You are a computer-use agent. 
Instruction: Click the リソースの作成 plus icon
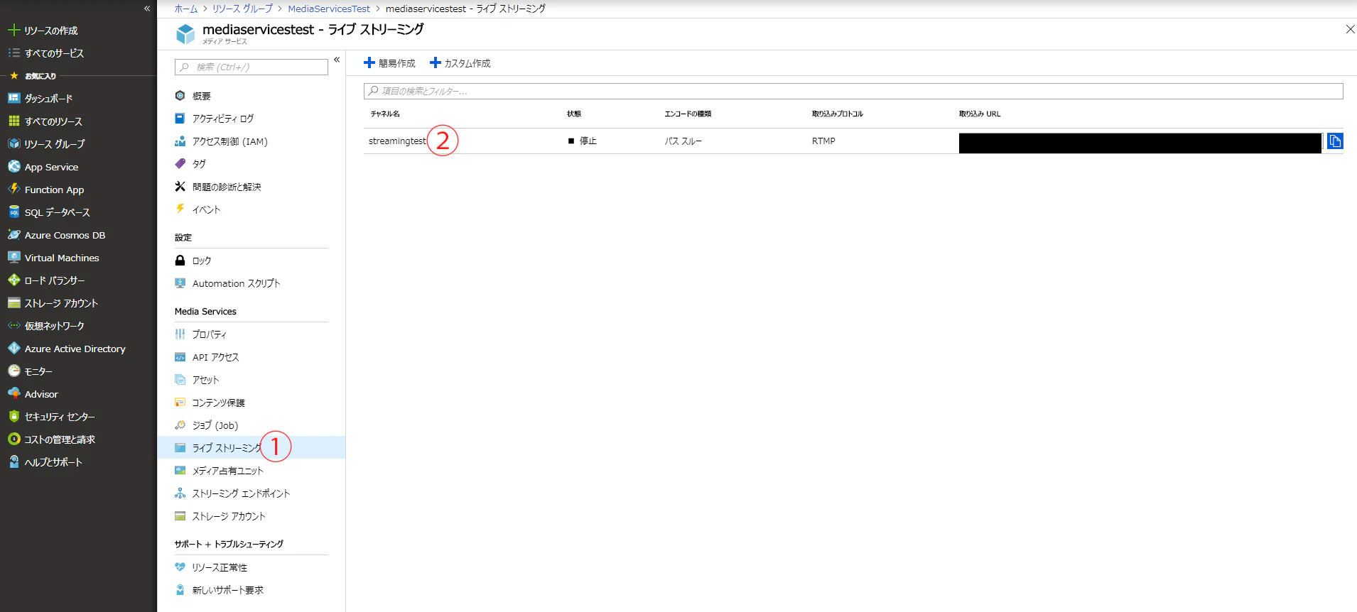(x=13, y=30)
